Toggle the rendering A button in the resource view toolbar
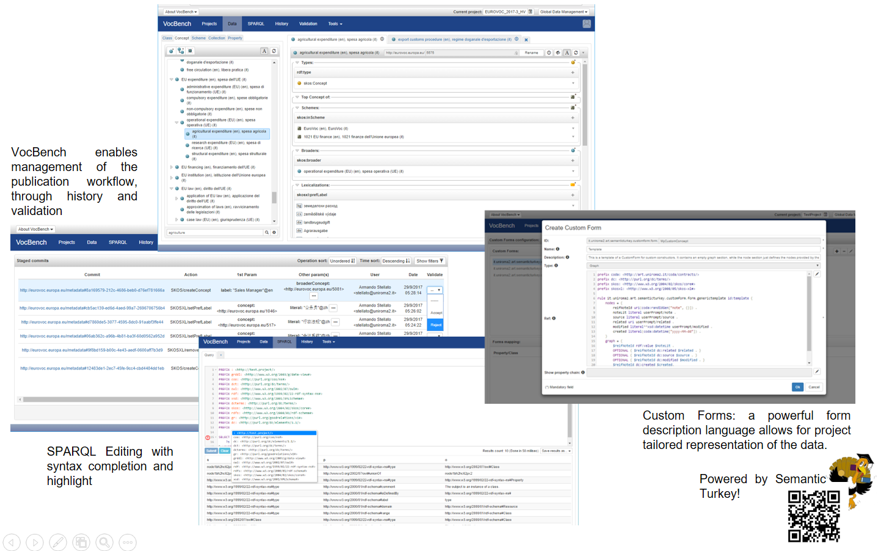The height and width of the screenshot is (551, 878). (x=566, y=53)
